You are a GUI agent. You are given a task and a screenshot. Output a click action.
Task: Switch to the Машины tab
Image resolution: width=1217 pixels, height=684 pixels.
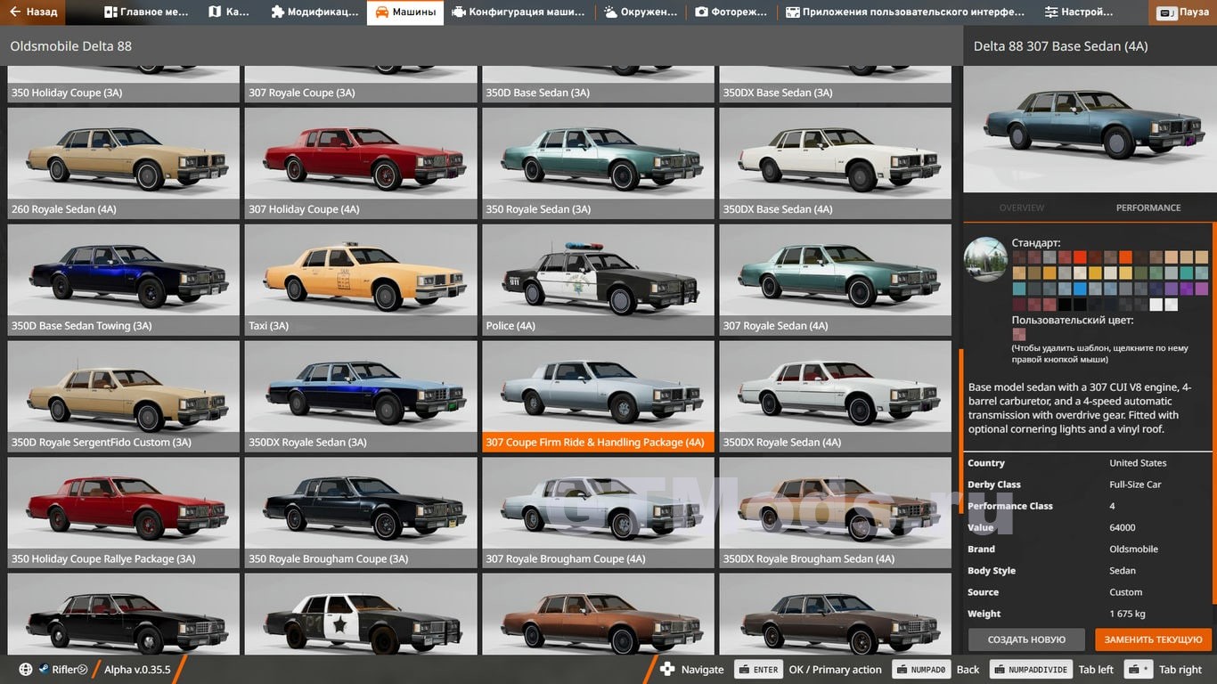[405, 12]
